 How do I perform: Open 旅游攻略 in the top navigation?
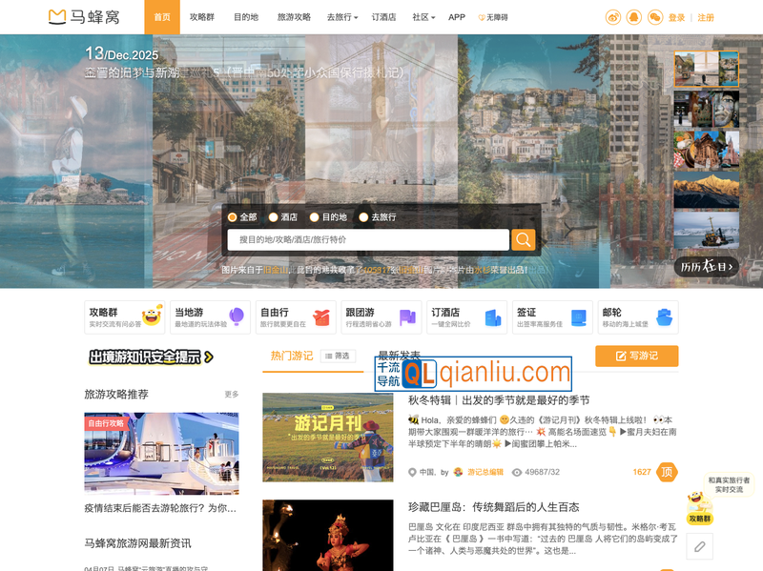(x=294, y=17)
